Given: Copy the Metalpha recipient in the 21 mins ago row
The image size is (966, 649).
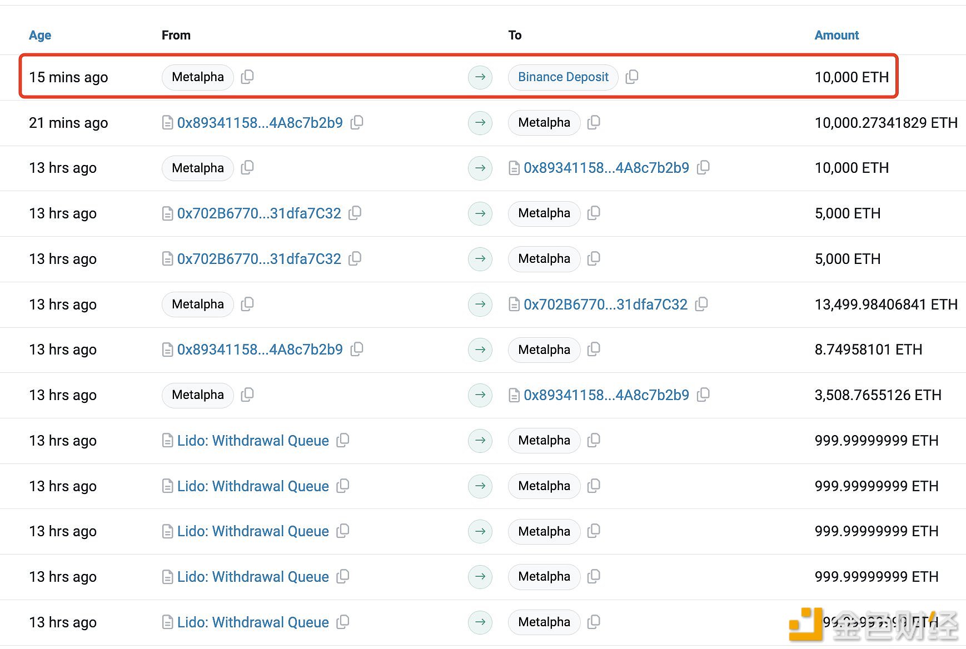Looking at the screenshot, I should 594,122.
